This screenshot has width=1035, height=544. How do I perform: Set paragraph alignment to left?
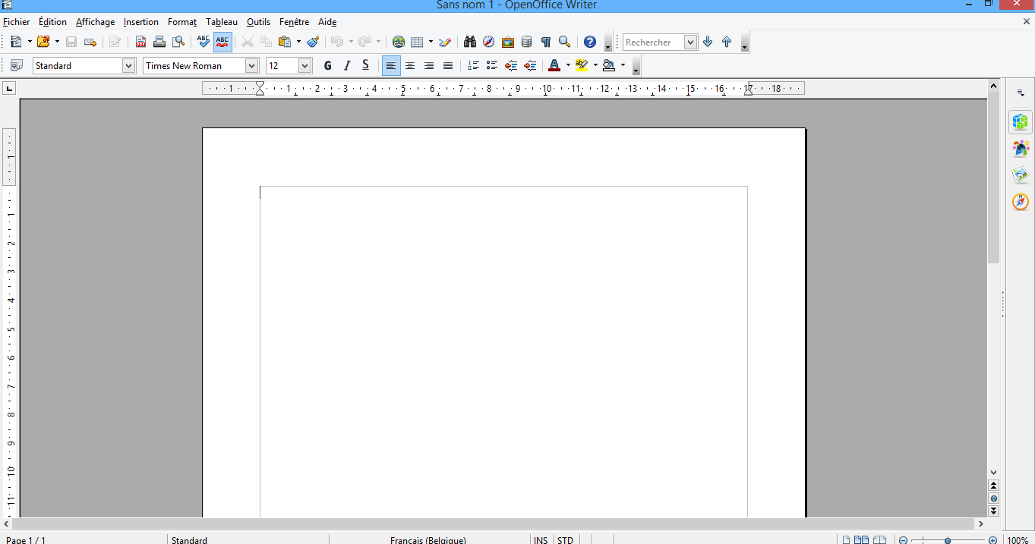391,65
